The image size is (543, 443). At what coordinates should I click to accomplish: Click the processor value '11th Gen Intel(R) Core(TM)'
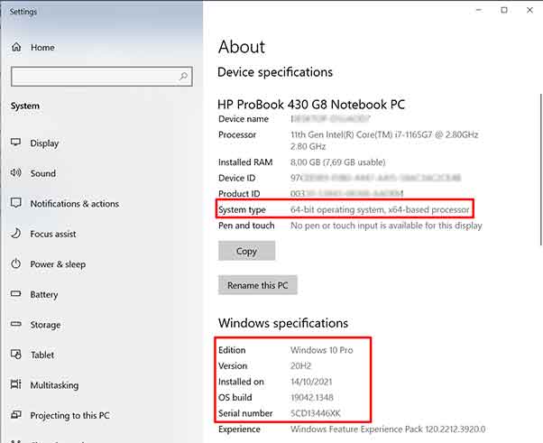coord(342,134)
